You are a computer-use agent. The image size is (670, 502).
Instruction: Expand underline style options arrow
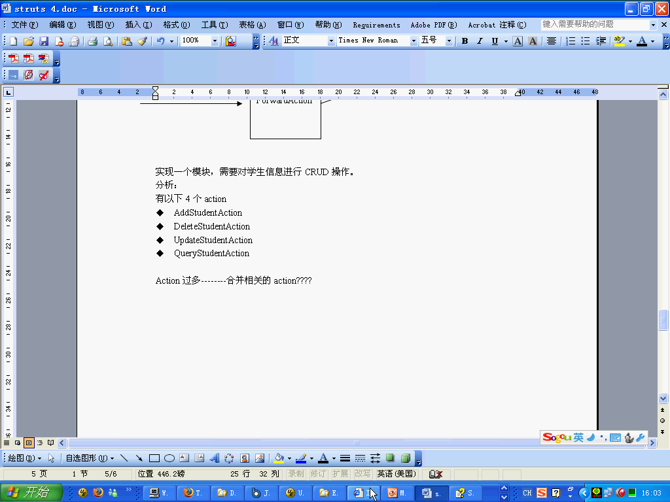coord(506,41)
